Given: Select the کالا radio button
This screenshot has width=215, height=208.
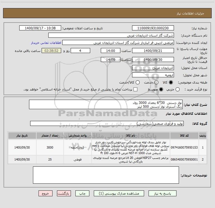Looking at the screenshot, I should pyautogui.click(x=171, y=82).
